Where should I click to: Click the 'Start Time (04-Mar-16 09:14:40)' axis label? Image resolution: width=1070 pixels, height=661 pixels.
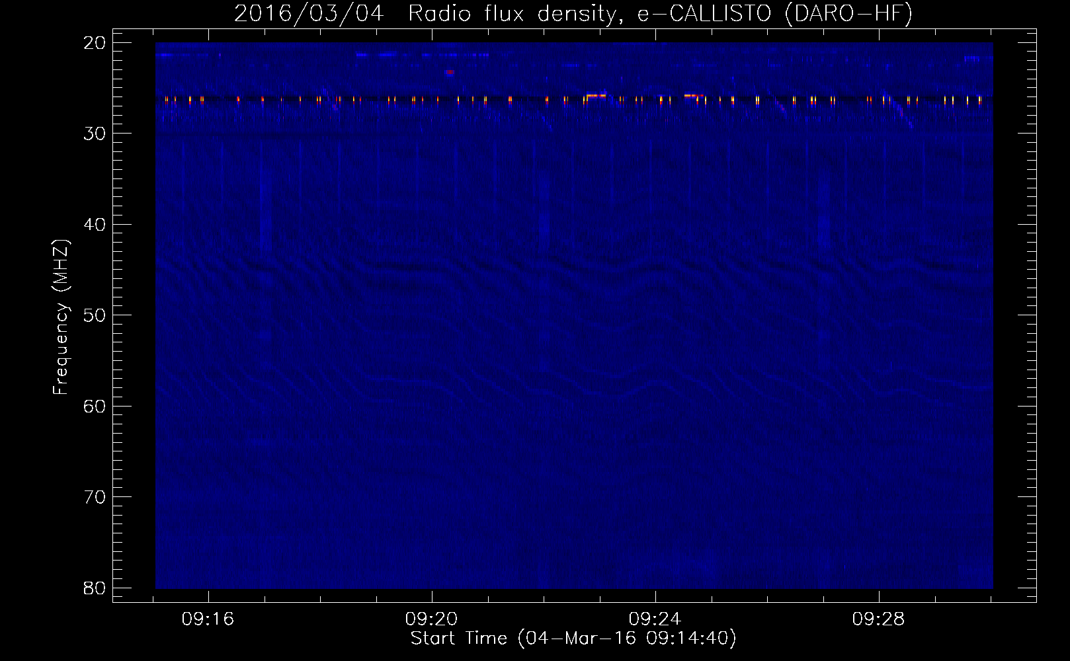point(573,639)
